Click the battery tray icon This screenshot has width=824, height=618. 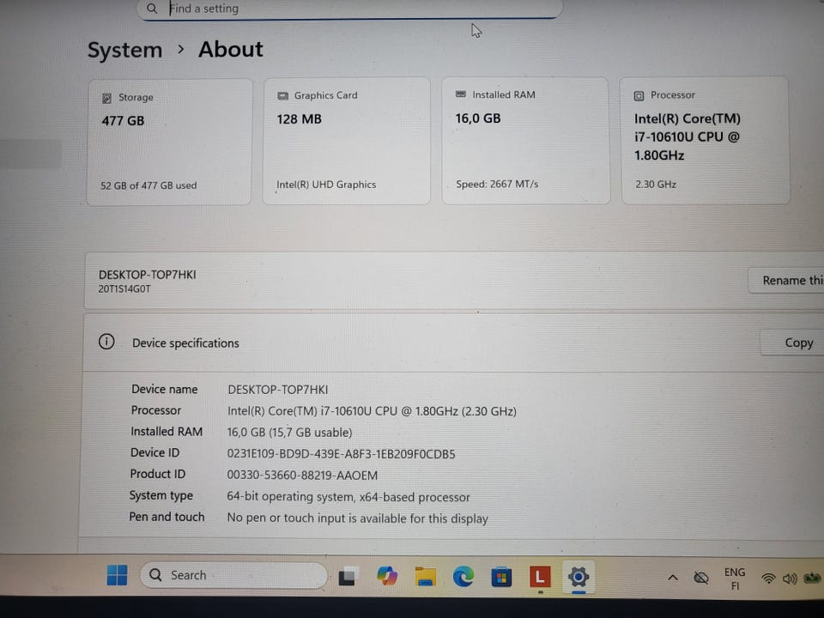tap(813, 578)
